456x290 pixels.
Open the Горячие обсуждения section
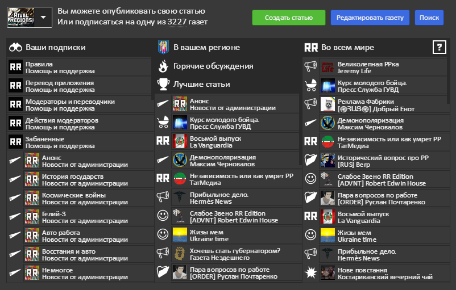coord(213,66)
